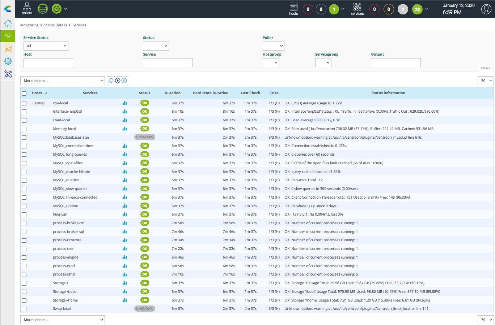Click Status Details in breadcrumb
The width and height of the screenshot is (495, 325).
point(55,25)
